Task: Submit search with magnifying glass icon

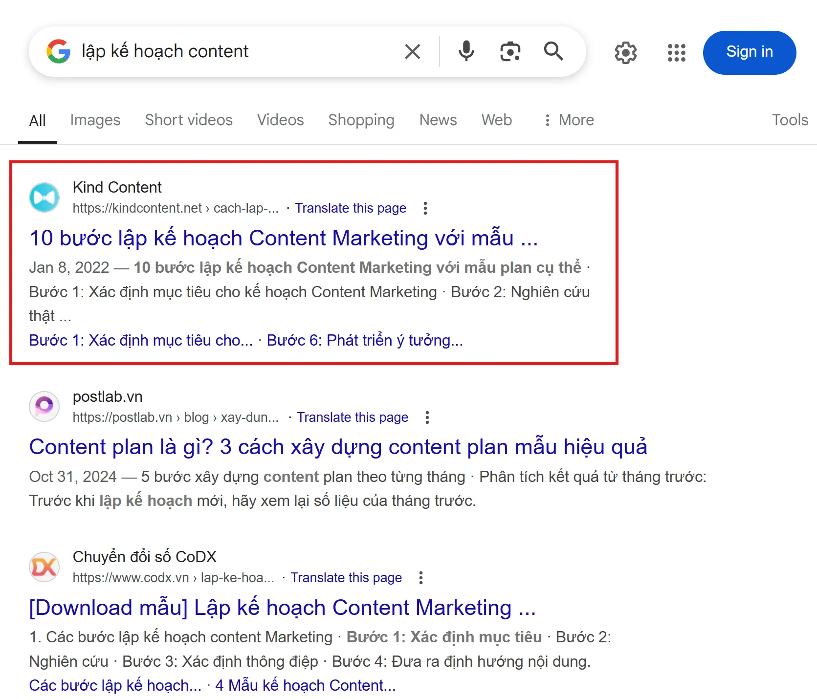Action: click(x=553, y=51)
